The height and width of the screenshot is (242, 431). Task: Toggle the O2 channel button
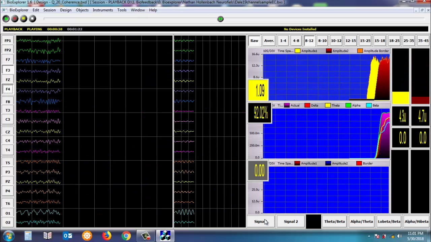[x=8, y=222]
